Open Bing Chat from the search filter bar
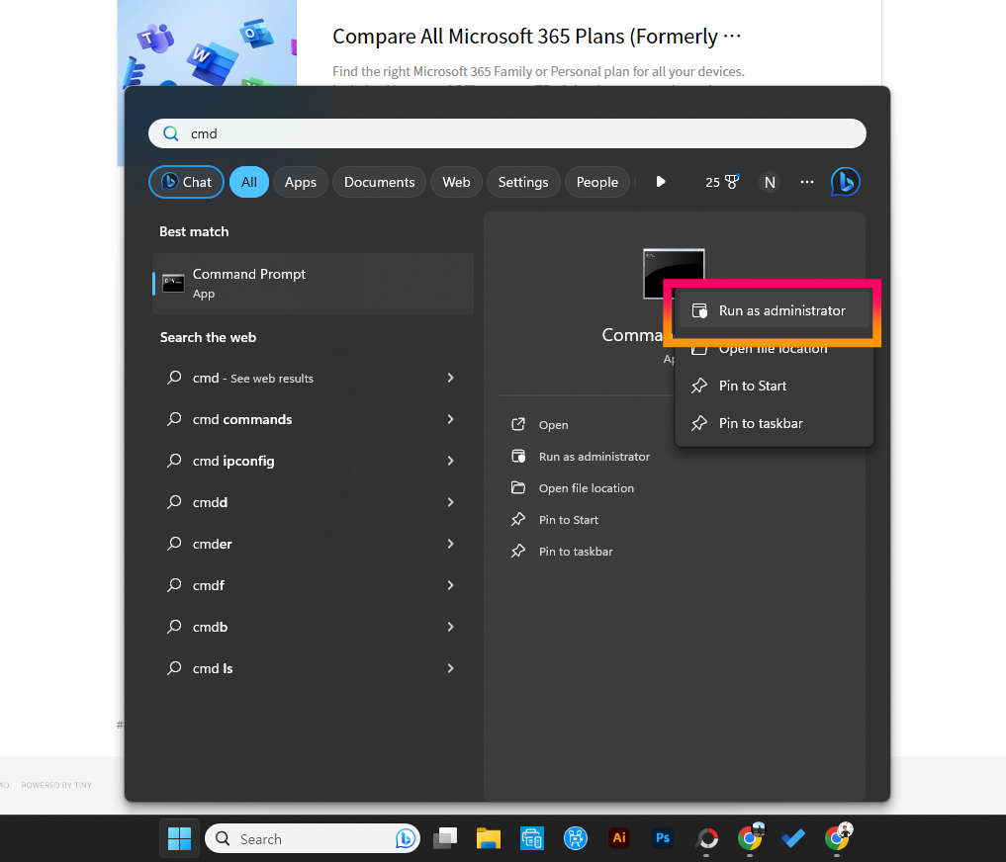The image size is (1006, 862). [x=186, y=181]
